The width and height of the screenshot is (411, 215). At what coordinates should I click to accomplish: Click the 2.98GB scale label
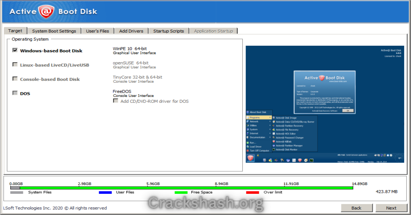tap(85, 184)
